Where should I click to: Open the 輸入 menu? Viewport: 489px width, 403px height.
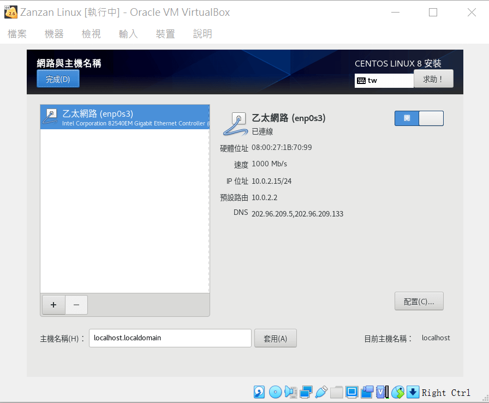tap(128, 34)
